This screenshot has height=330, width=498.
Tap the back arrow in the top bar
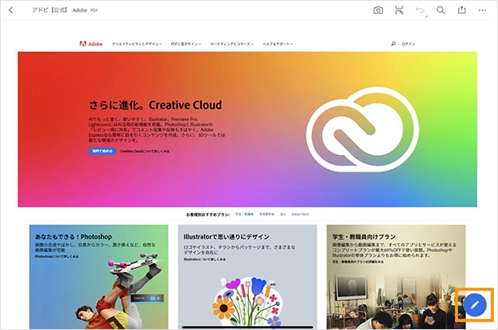point(11,10)
